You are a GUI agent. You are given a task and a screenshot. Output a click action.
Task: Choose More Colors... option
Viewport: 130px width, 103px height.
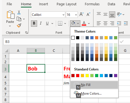click(x=94, y=94)
